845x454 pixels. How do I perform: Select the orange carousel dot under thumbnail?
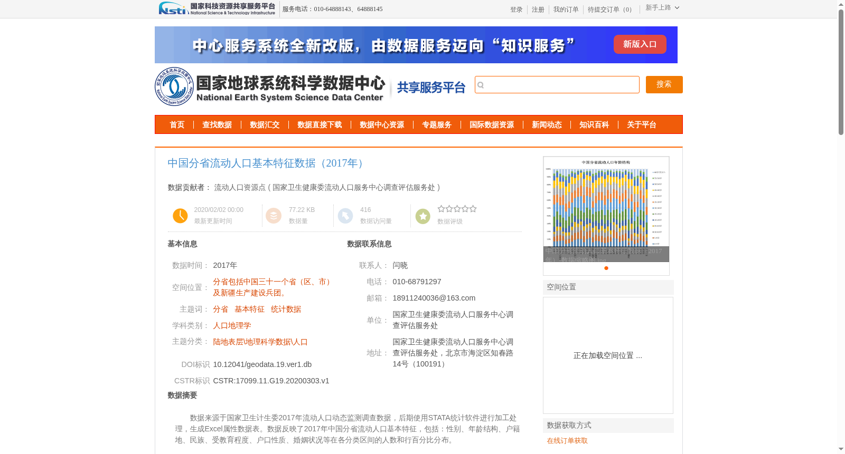[x=606, y=268]
